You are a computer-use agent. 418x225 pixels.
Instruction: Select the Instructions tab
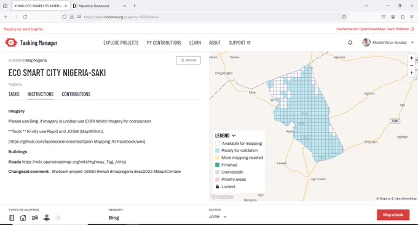tap(41, 94)
